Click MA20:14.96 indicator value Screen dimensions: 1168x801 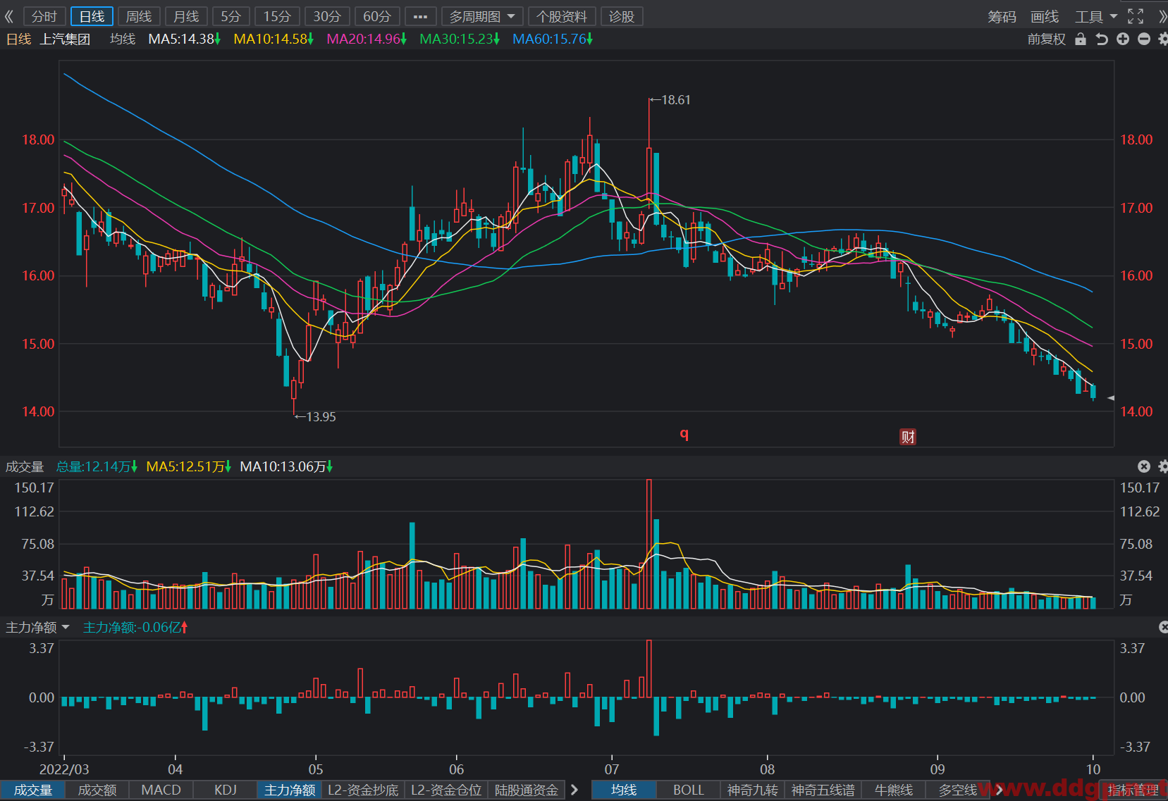pos(367,39)
